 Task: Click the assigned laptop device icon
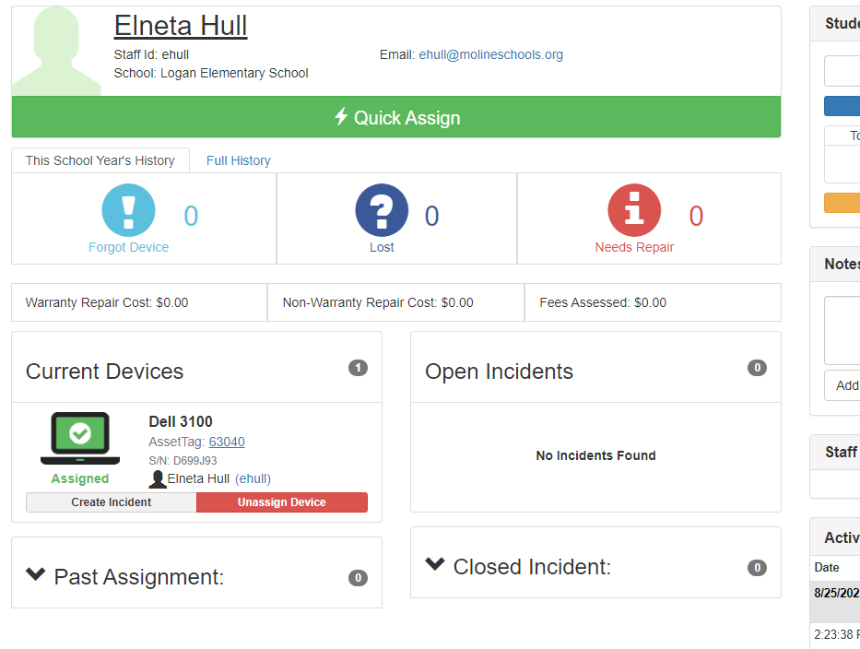coord(80,438)
